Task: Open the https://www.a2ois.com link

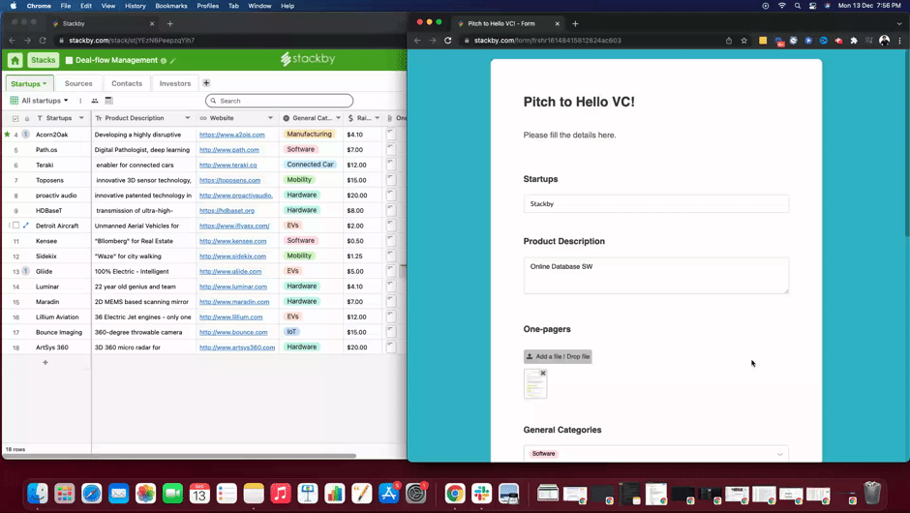Action: (x=231, y=135)
